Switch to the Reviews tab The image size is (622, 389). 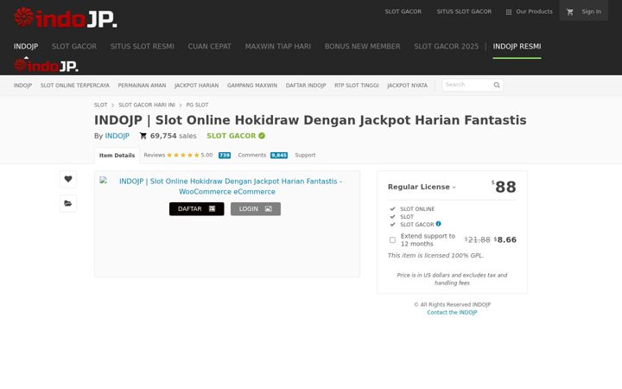click(x=155, y=156)
